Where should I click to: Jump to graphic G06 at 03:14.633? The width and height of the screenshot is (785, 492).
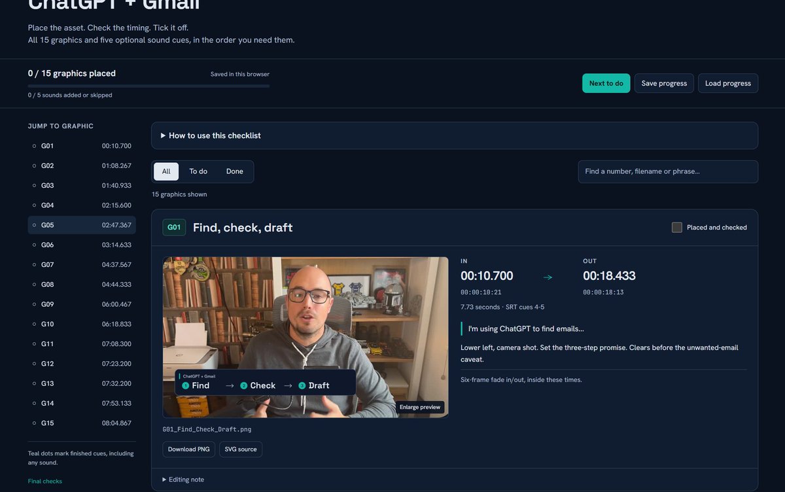coord(82,245)
